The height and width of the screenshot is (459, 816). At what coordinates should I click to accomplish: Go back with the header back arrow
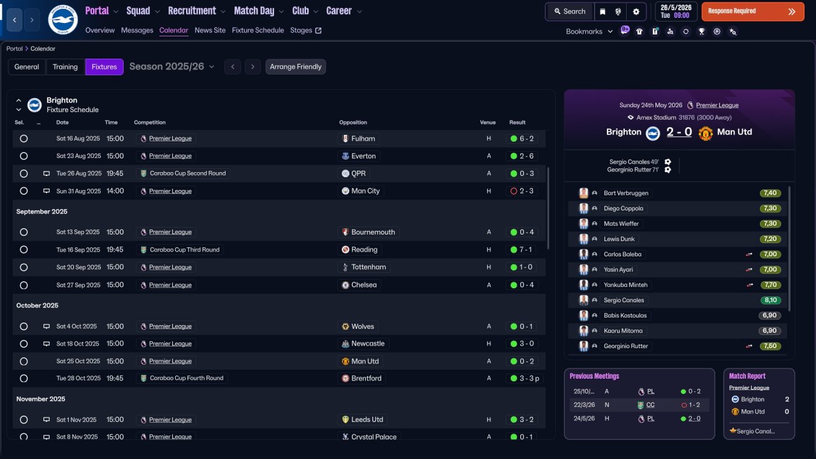click(14, 20)
